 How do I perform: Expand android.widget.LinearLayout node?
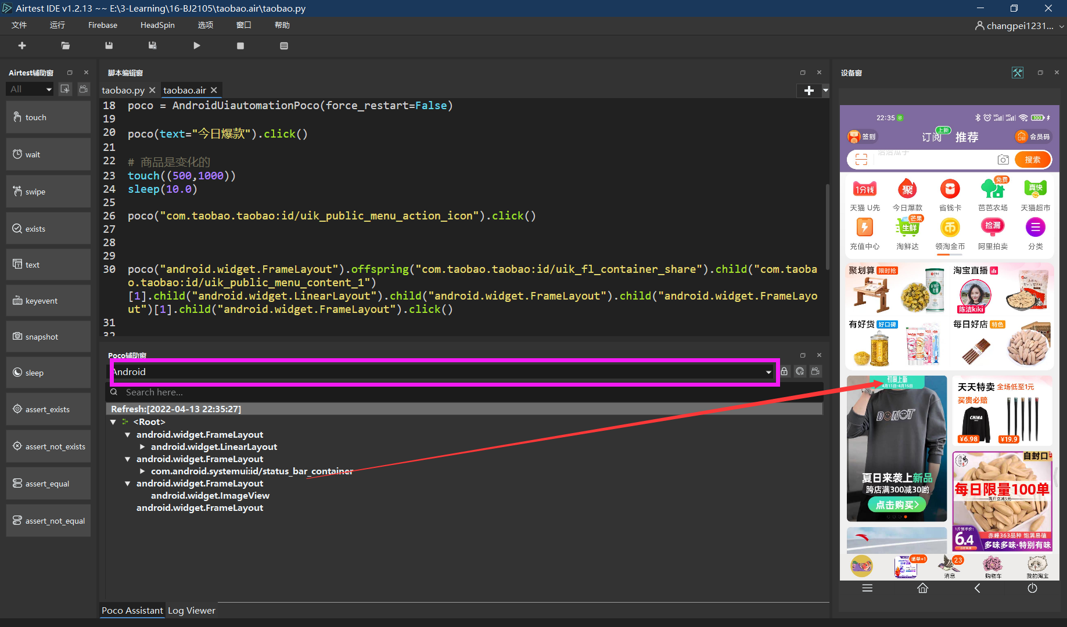coord(142,447)
